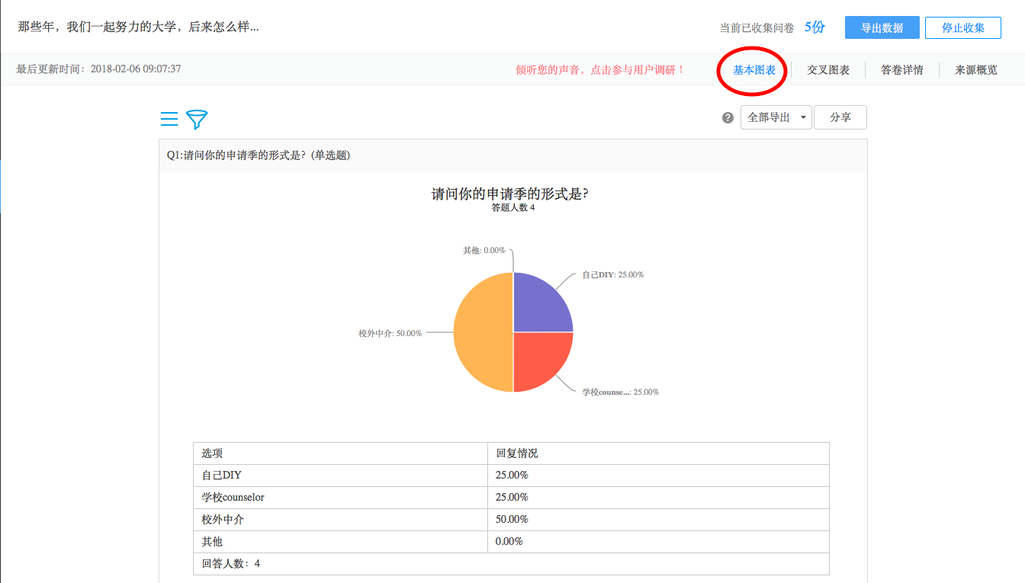This screenshot has width=1025, height=583.
Task: Click the 50.00% table value
Action: pos(512,520)
